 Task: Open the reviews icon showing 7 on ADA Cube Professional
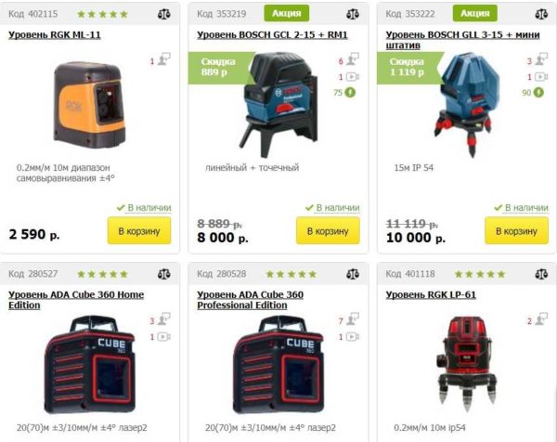coord(353,319)
